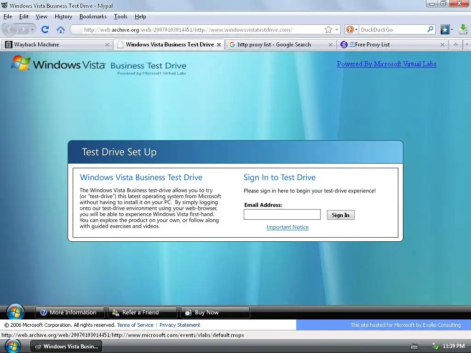The height and width of the screenshot is (353, 471).
Task: Open the list all tabs dropdown
Action: (x=466, y=45)
